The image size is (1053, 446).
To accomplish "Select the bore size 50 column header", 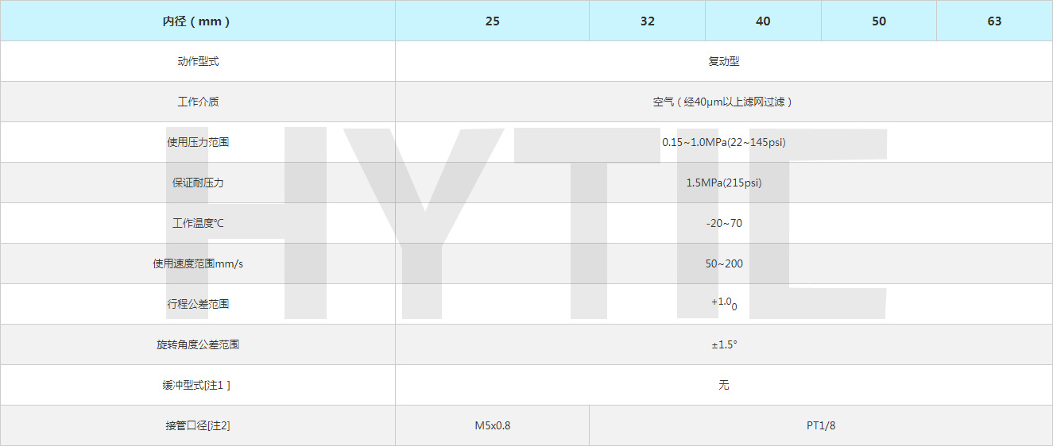I will click(879, 21).
